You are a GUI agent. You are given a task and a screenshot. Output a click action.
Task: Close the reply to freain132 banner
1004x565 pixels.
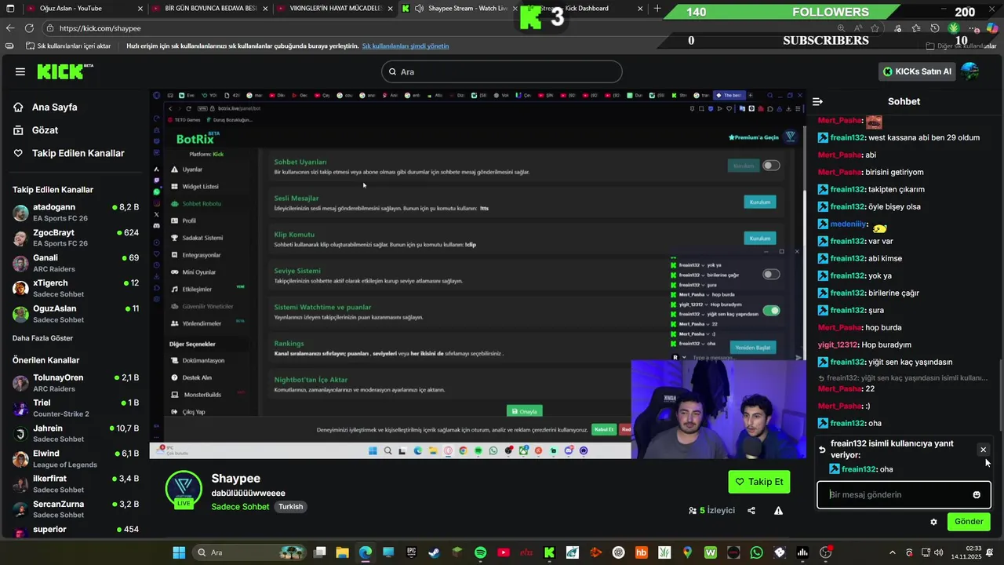pos(983,450)
